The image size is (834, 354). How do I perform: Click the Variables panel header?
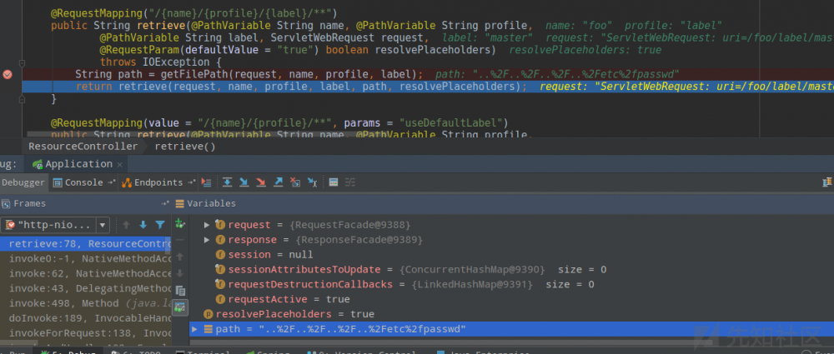pyautogui.click(x=205, y=203)
